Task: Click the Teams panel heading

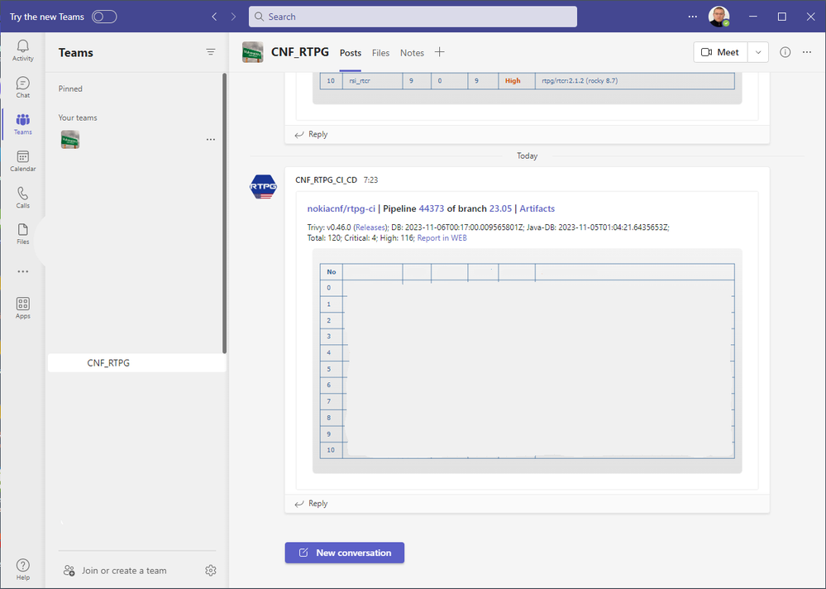Action: [x=76, y=53]
